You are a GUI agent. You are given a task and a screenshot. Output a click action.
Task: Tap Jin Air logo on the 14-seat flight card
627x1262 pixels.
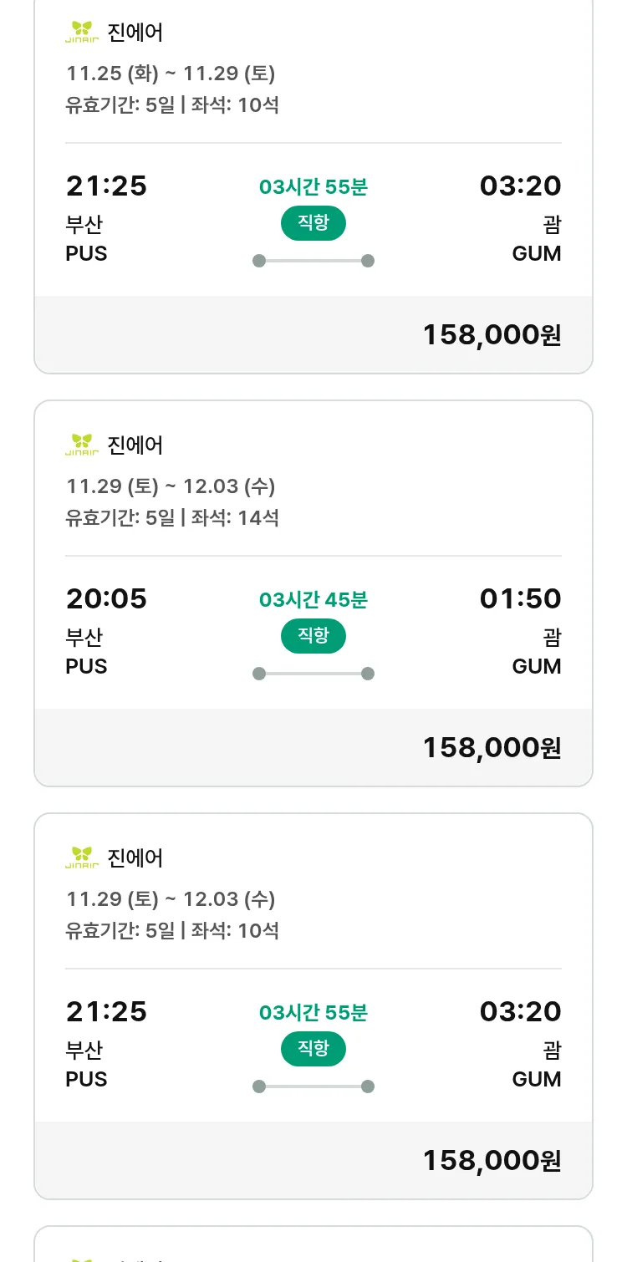[x=82, y=445]
